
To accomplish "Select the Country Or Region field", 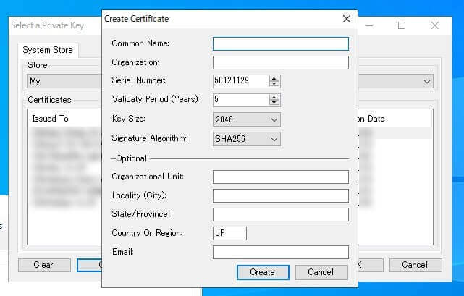I will (x=229, y=233).
